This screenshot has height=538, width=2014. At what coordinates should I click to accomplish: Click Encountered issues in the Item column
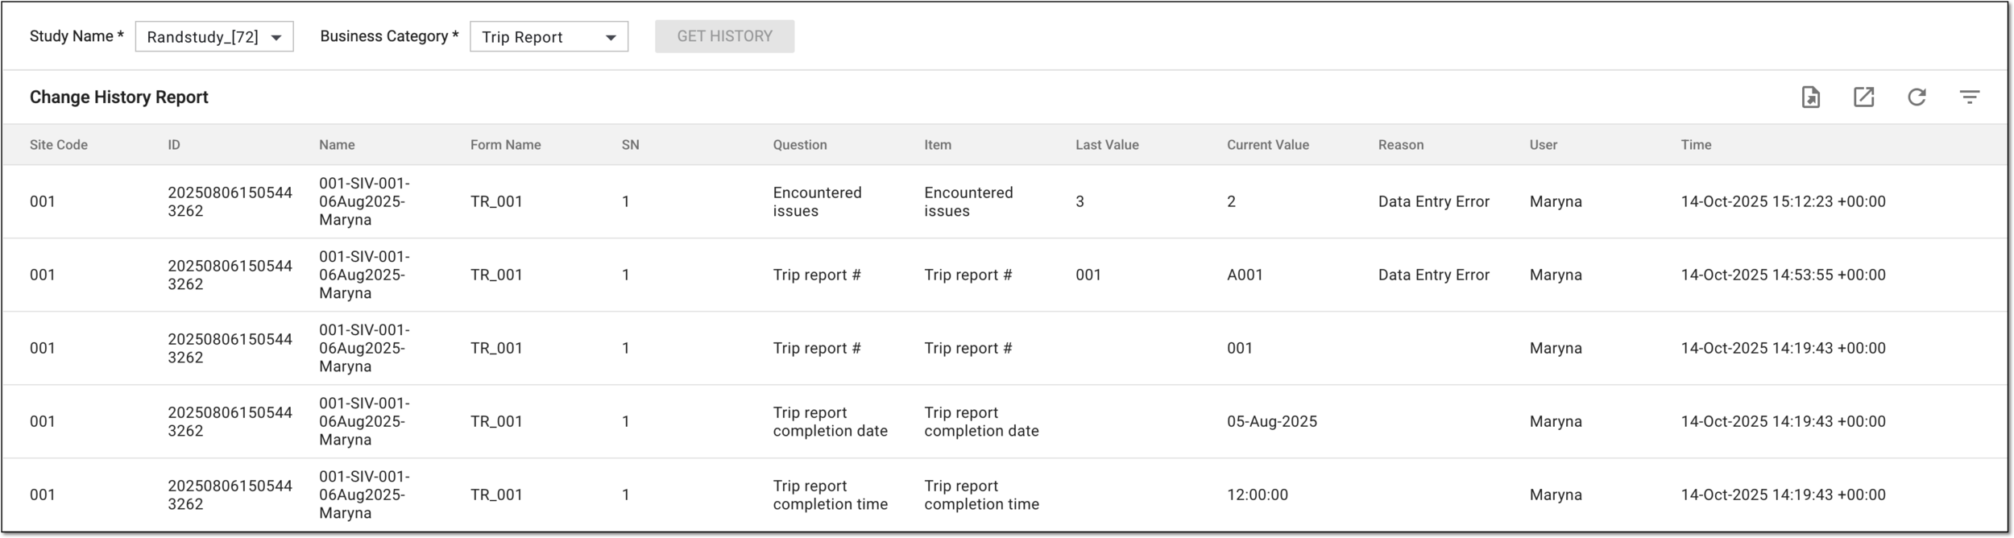pyautogui.click(x=968, y=201)
